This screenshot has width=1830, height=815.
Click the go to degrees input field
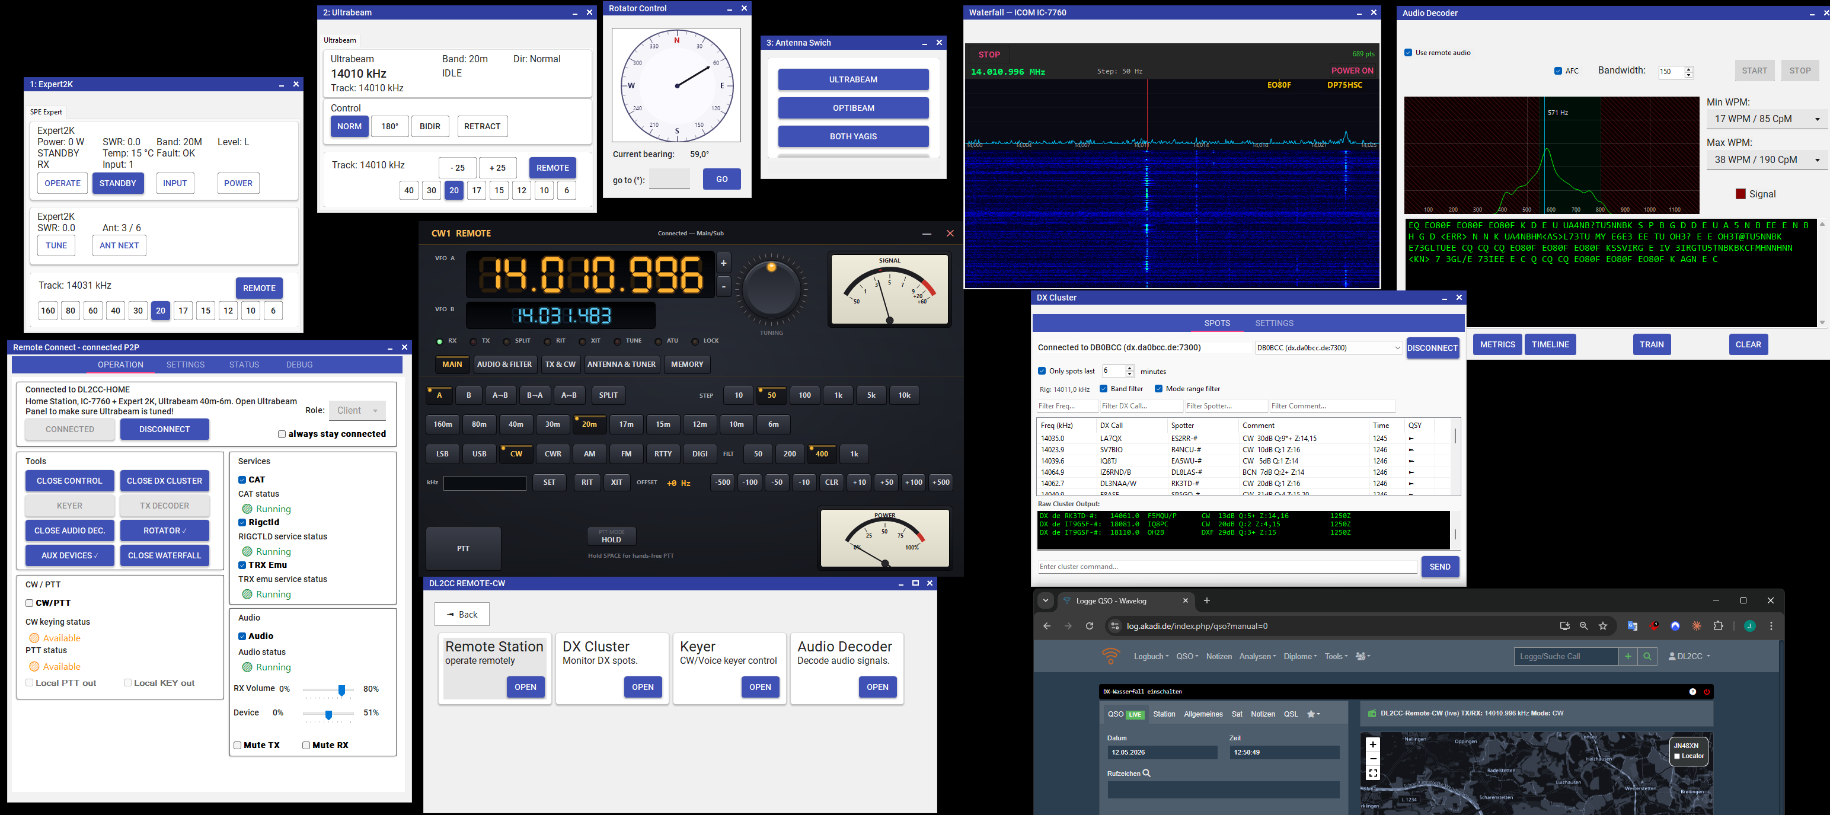click(x=669, y=179)
